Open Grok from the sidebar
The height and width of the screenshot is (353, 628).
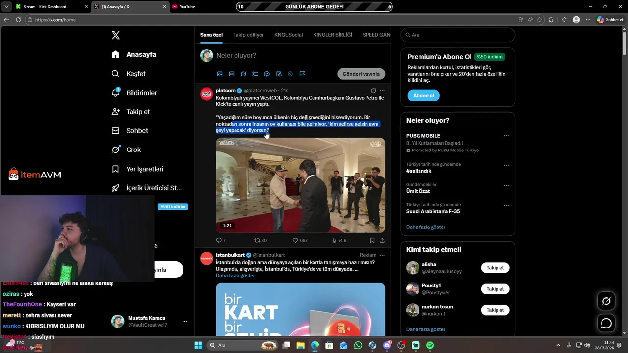tap(126, 150)
